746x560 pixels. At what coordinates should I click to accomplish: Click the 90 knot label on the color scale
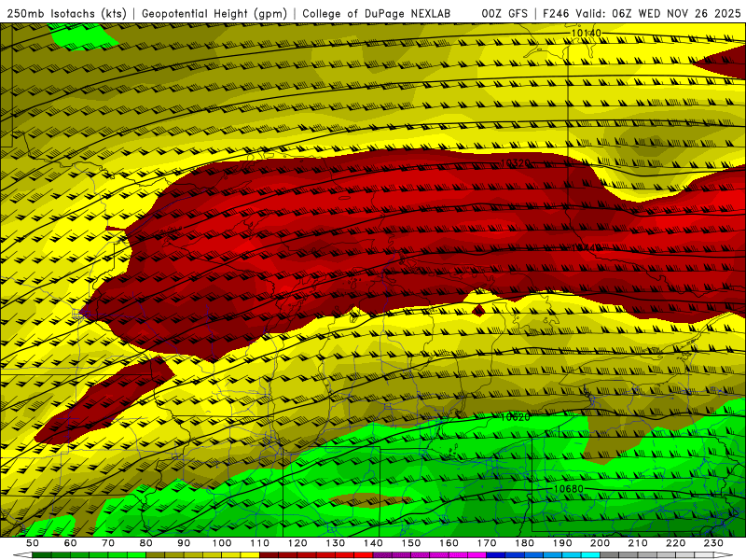click(x=184, y=543)
